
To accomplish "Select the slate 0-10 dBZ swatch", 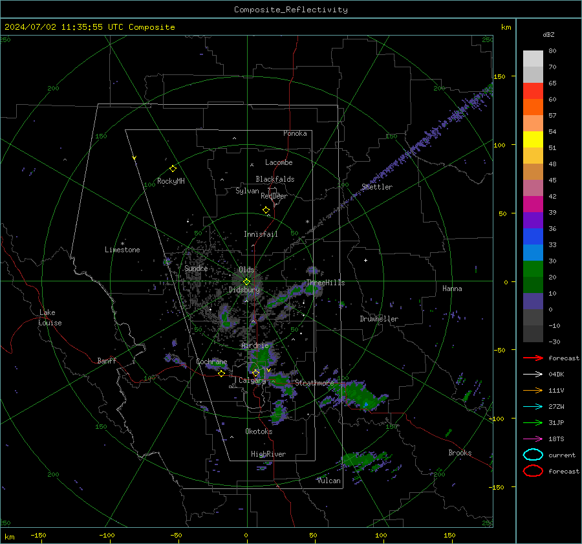I will (533, 301).
